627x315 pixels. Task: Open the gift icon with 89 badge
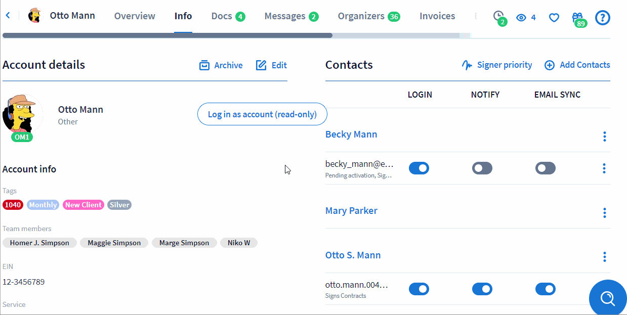578,18
